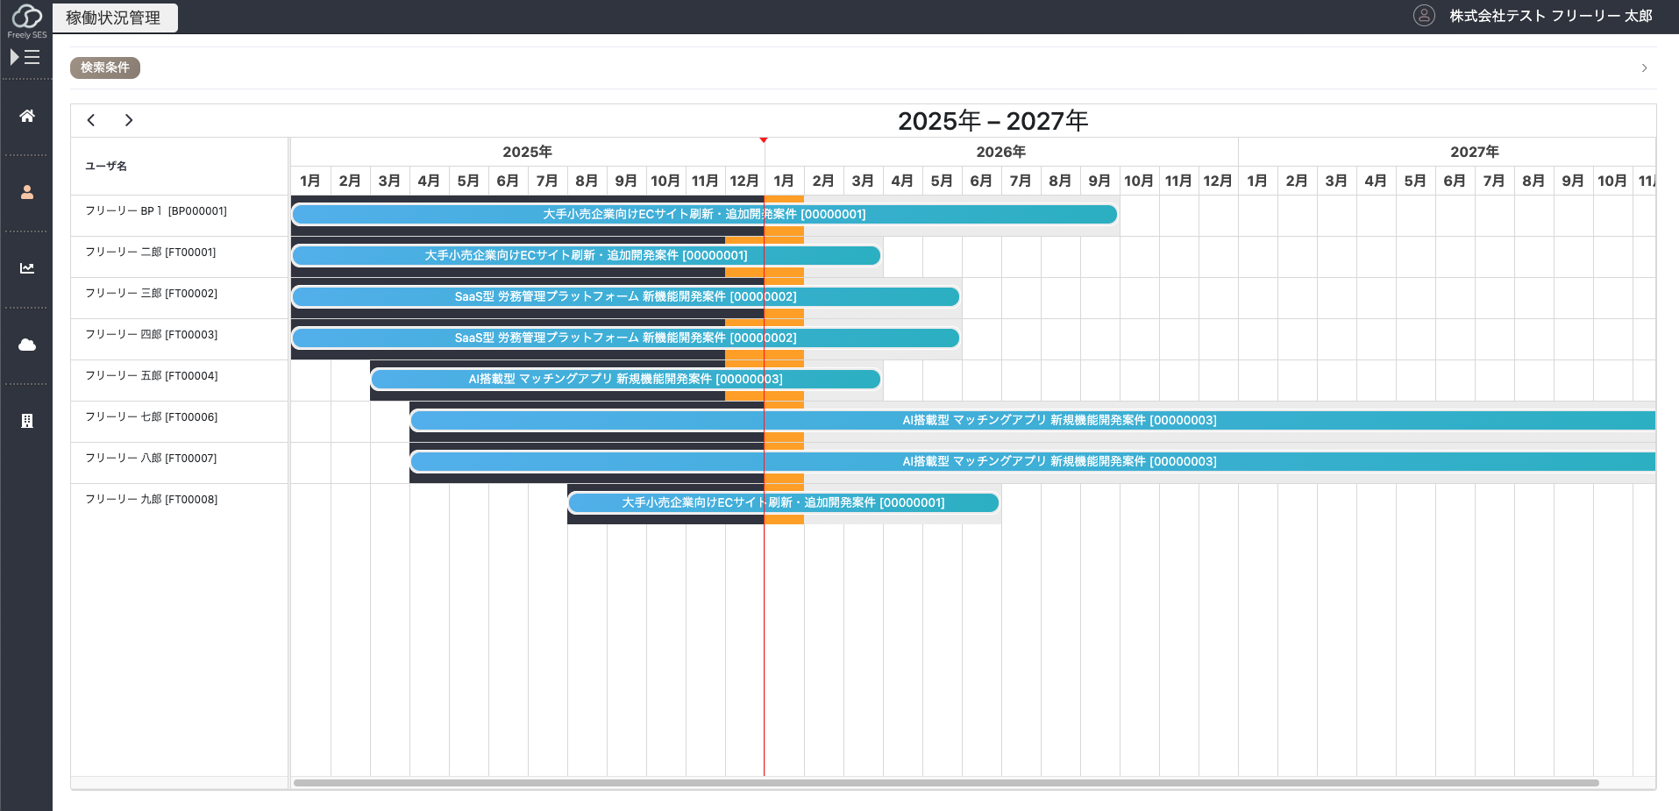Open the home icon in sidebar
The width and height of the screenshot is (1679, 811).
coord(27,116)
